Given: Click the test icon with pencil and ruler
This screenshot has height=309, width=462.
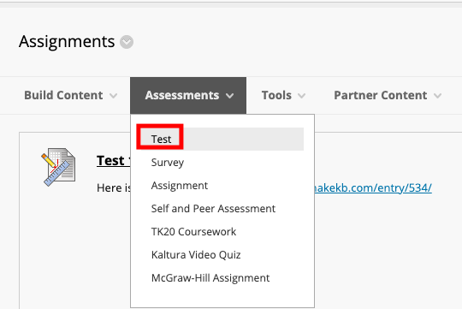Looking at the screenshot, I should [59, 167].
